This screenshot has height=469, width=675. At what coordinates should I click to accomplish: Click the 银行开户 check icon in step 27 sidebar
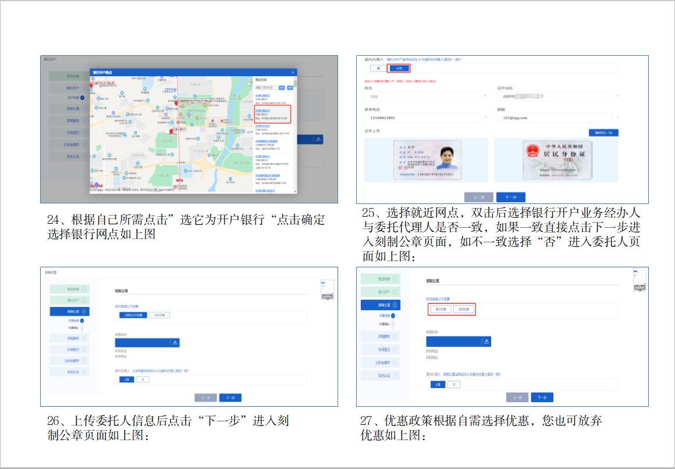pyautogui.click(x=395, y=292)
